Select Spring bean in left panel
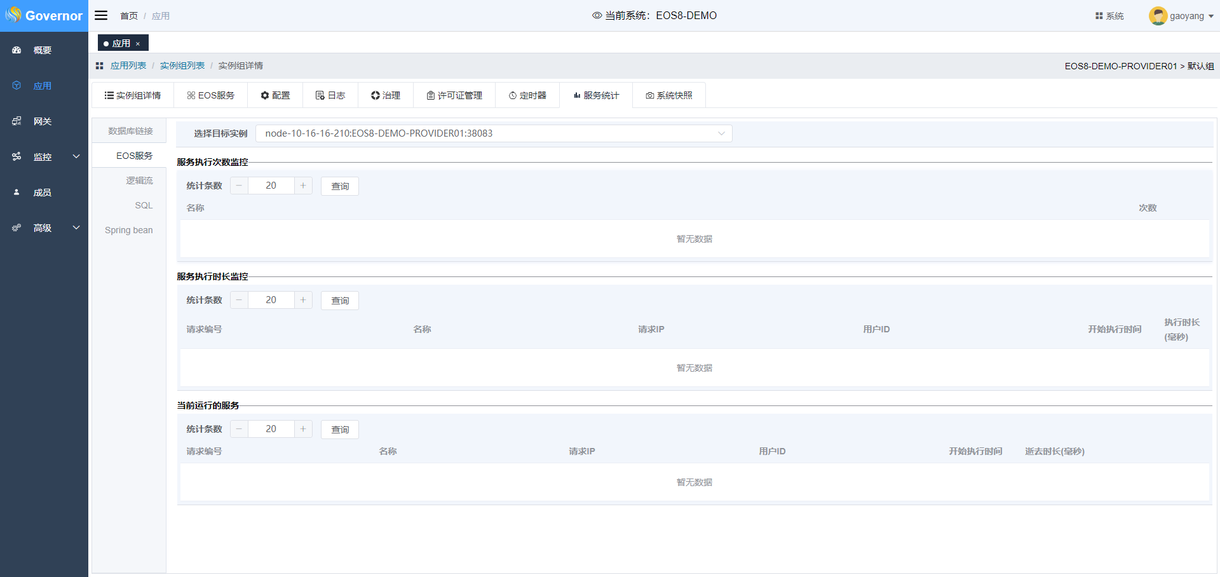The image size is (1220, 577). (x=128, y=230)
